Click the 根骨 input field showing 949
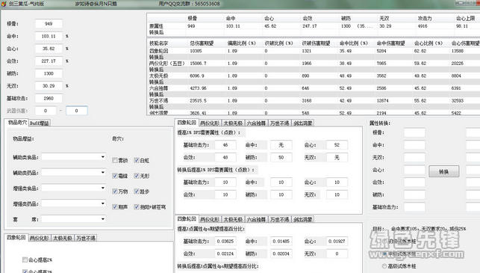This screenshot has height=273, width=480. 49,24
